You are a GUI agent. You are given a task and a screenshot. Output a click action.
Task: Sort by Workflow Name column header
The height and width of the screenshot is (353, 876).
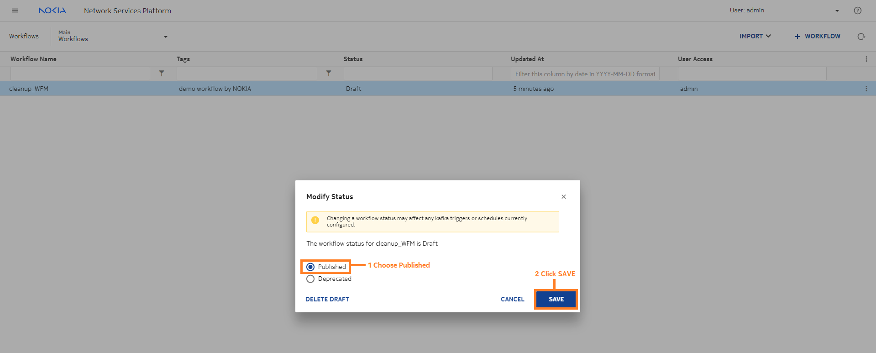pyautogui.click(x=33, y=59)
